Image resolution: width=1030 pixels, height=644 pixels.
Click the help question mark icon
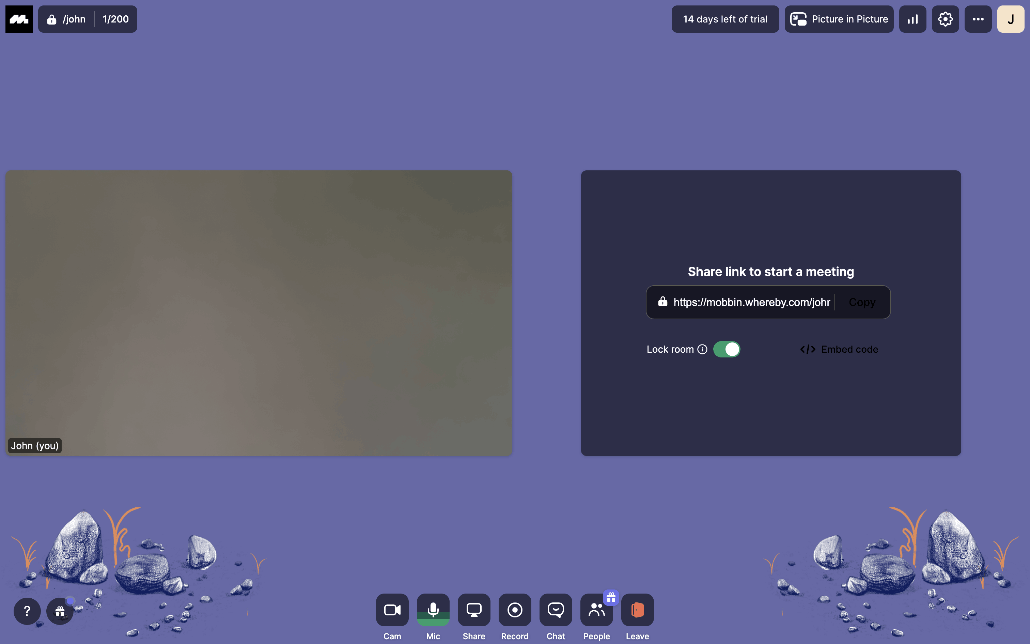(27, 611)
